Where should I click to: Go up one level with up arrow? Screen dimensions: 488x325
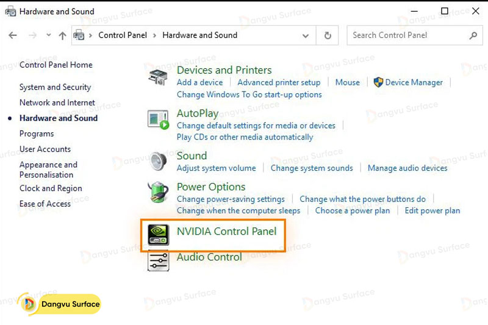(x=62, y=35)
